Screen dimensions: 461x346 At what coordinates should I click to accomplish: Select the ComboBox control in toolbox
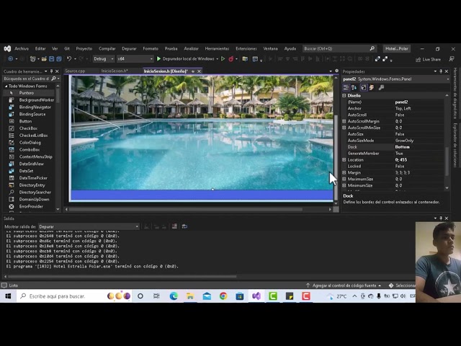(x=29, y=149)
